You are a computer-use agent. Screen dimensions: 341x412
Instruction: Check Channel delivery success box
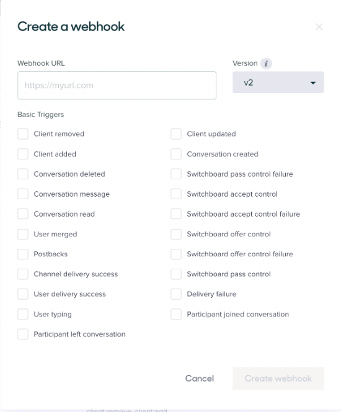pos(23,274)
